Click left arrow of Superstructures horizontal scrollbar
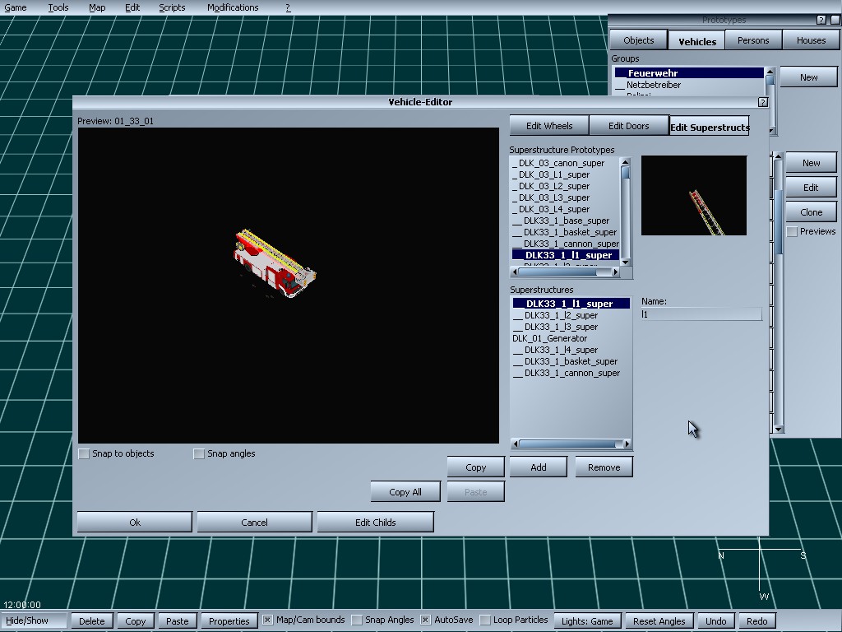842x632 pixels. [x=516, y=444]
